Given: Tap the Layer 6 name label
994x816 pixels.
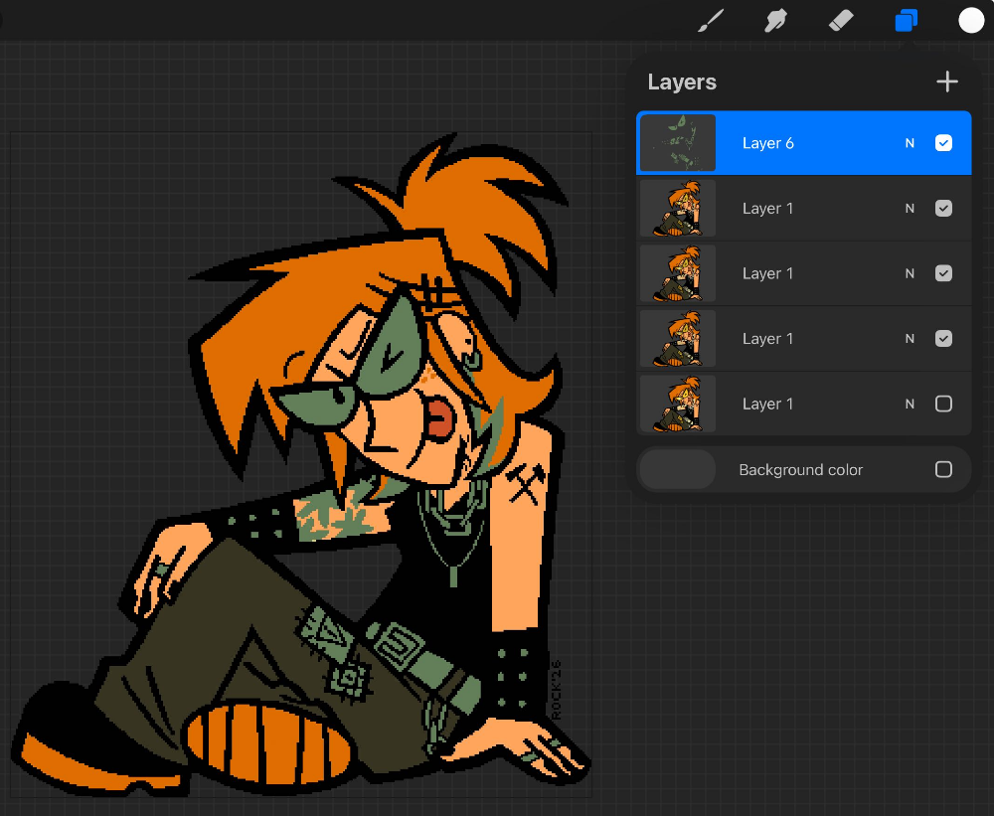Looking at the screenshot, I should [768, 143].
